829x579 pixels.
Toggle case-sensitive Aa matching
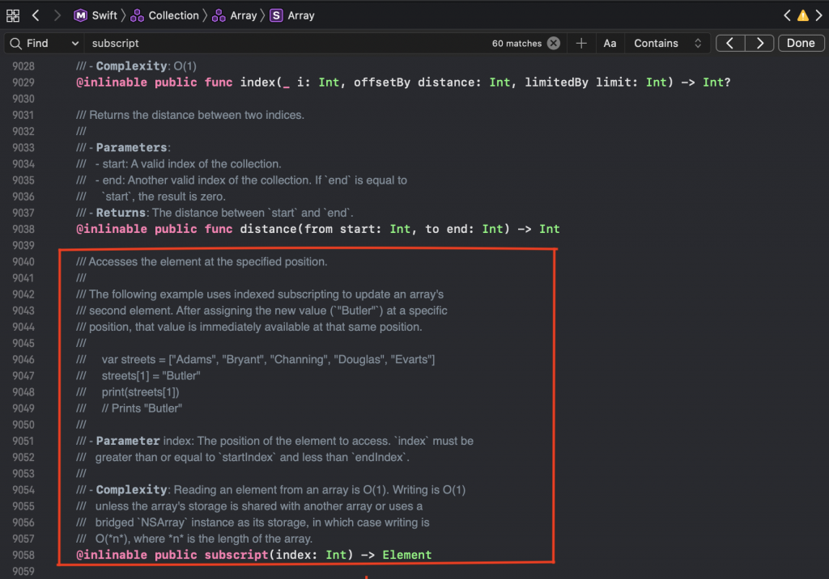(x=610, y=44)
